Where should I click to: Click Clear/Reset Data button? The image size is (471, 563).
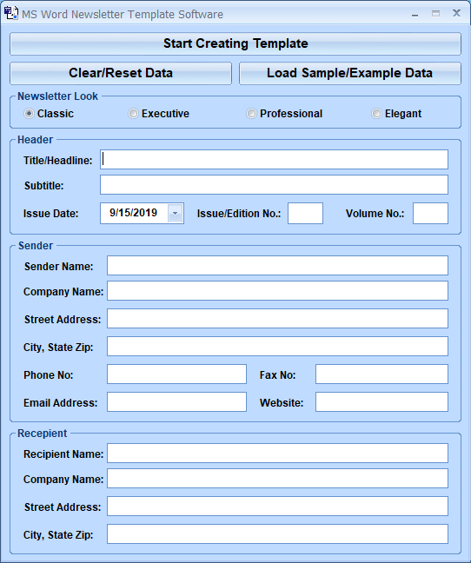coord(121,73)
